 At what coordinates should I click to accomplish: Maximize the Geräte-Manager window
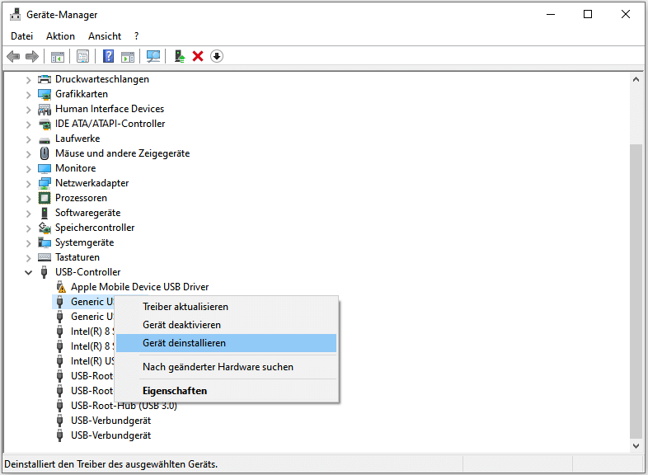click(588, 14)
